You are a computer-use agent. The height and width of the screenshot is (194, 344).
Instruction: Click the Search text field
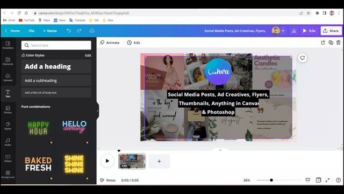tap(56, 45)
